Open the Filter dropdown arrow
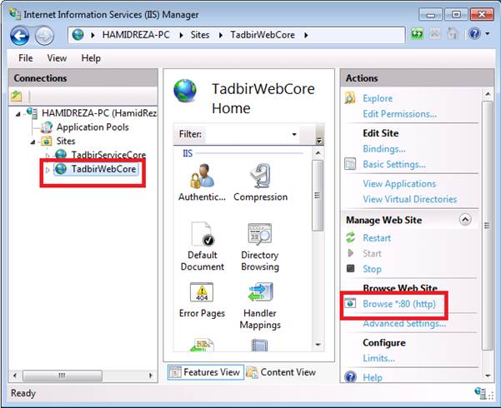The height and width of the screenshot is (408, 501). click(x=294, y=134)
